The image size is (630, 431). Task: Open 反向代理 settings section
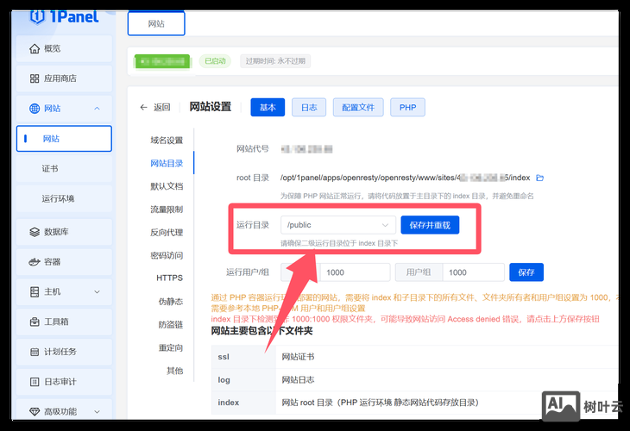(x=167, y=233)
